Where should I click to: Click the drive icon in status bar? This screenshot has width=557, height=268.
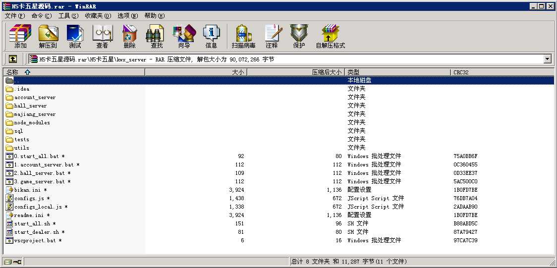tap(8, 262)
